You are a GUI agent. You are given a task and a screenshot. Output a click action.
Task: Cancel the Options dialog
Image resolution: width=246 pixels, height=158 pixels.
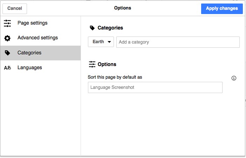click(14, 8)
